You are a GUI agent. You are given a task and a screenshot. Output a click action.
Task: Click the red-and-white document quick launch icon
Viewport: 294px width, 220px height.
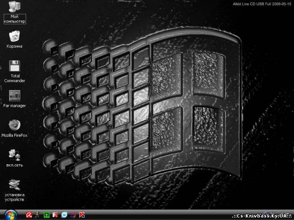[55, 215]
